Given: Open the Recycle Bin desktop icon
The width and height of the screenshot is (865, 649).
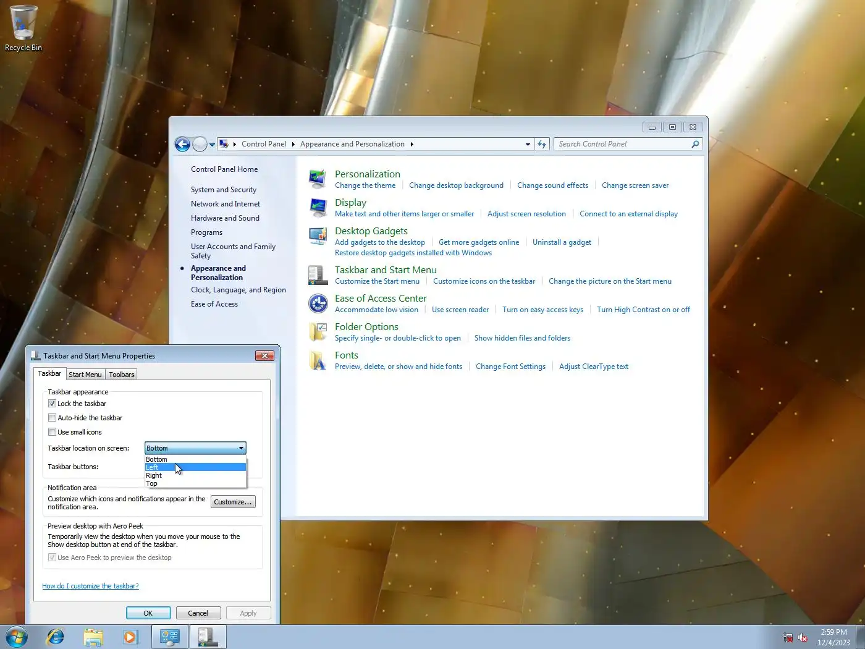Looking at the screenshot, I should pyautogui.click(x=23, y=28).
